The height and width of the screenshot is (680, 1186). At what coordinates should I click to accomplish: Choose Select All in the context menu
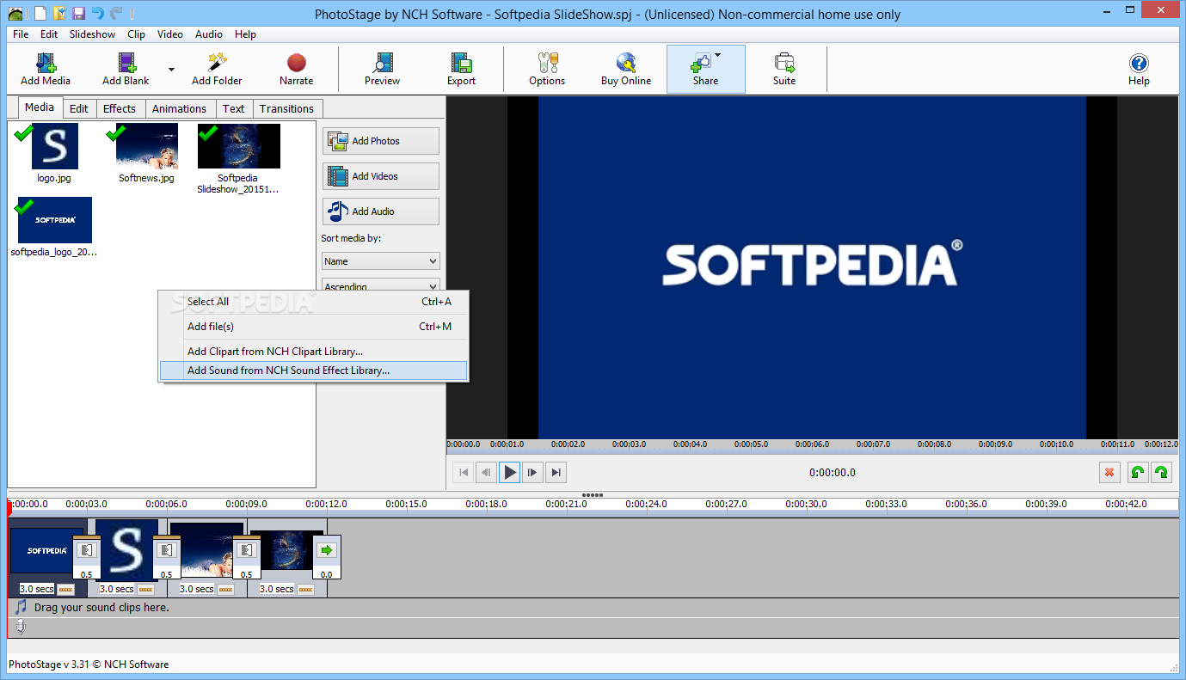(x=313, y=302)
